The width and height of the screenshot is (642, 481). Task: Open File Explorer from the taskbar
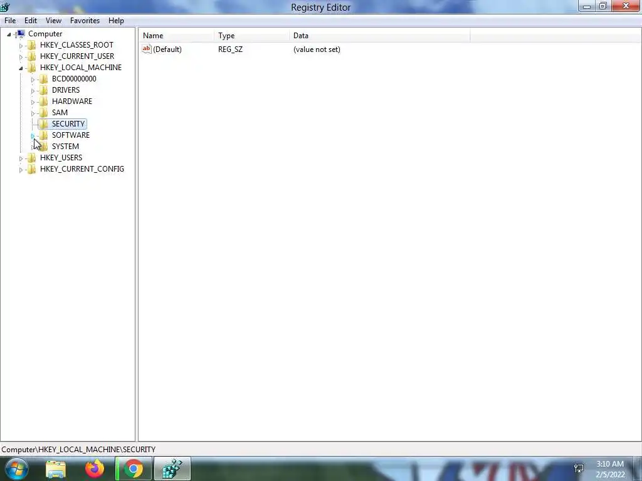(56, 468)
